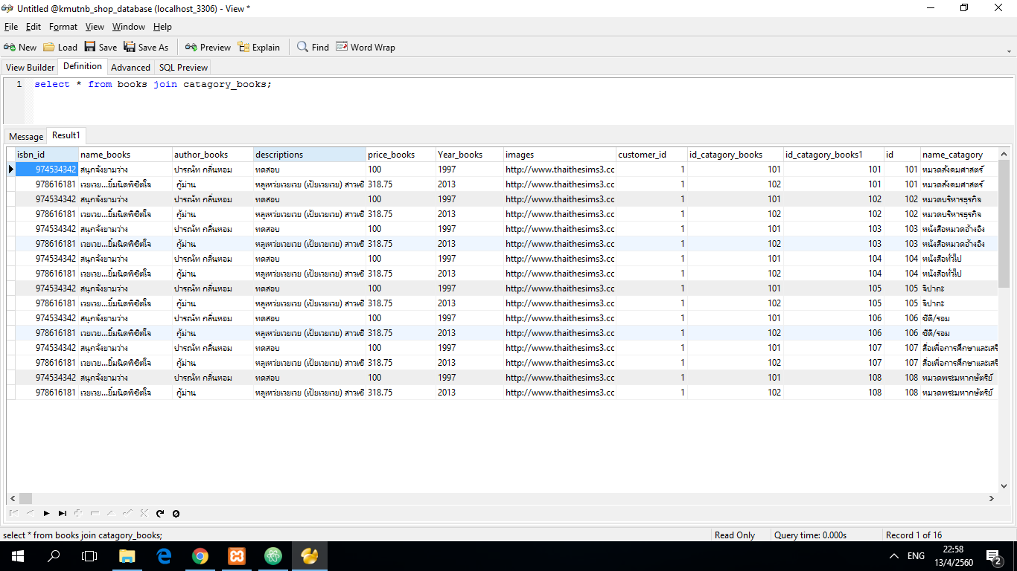
Task: Open the Action Center notifications icon
Action: [x=993, y=556]
